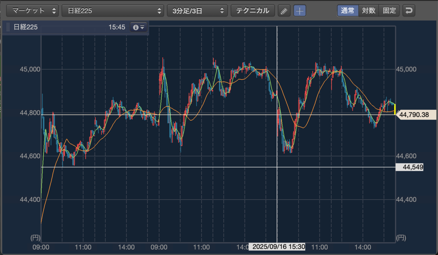438x255 pixels.
Task: Select the pencil drawing tool icon
Action: click(x=284, y=11)
